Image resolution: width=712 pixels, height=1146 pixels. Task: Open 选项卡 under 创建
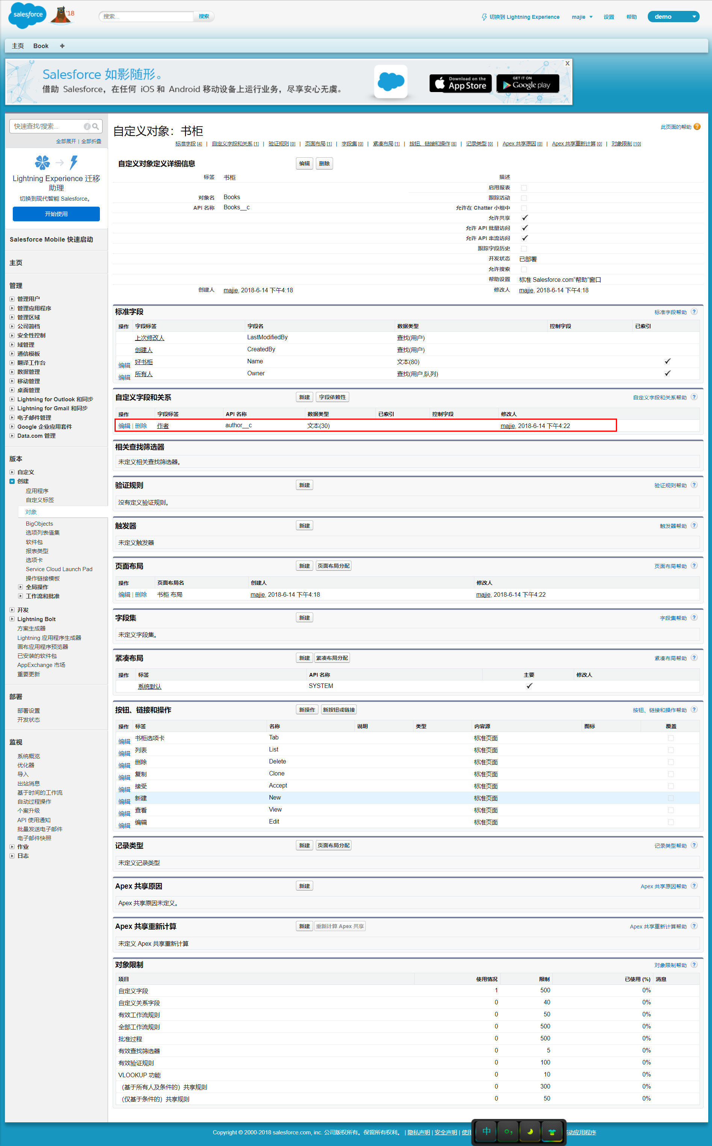coord(34,560)
